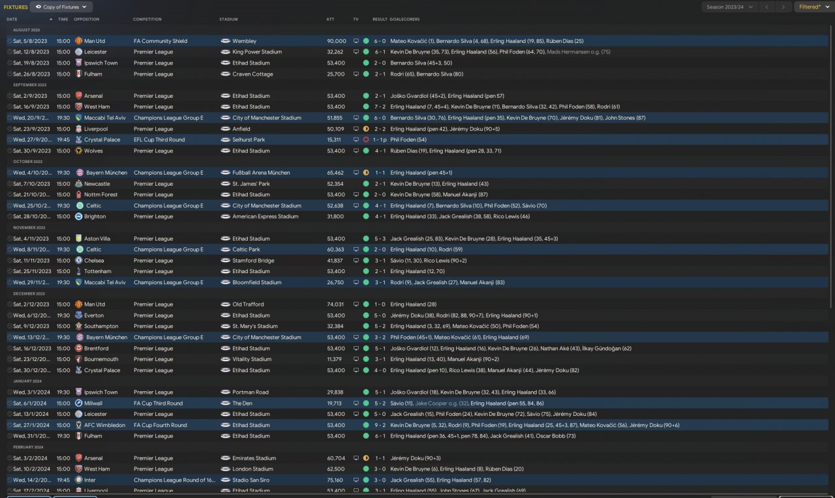Tick the selector for Sat, 5/8/2023 fixture
Screen dimensions: 835x498
(x=9, y=41)
